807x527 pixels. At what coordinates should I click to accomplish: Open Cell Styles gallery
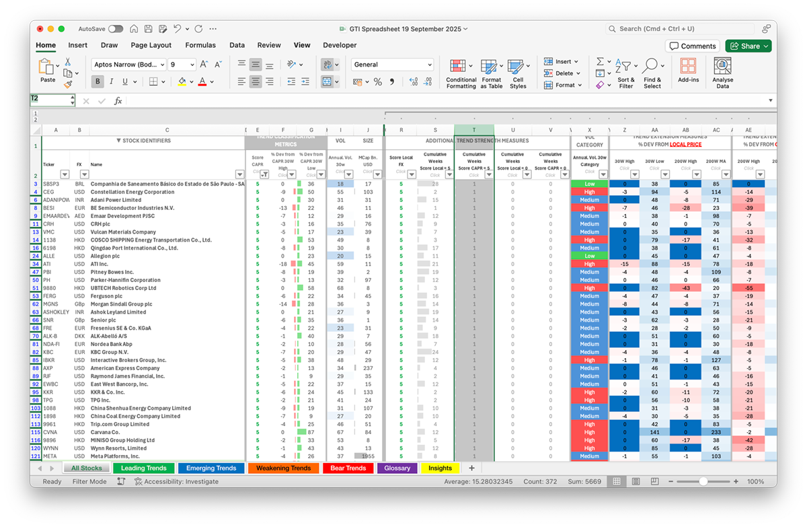tap(517, 73)
